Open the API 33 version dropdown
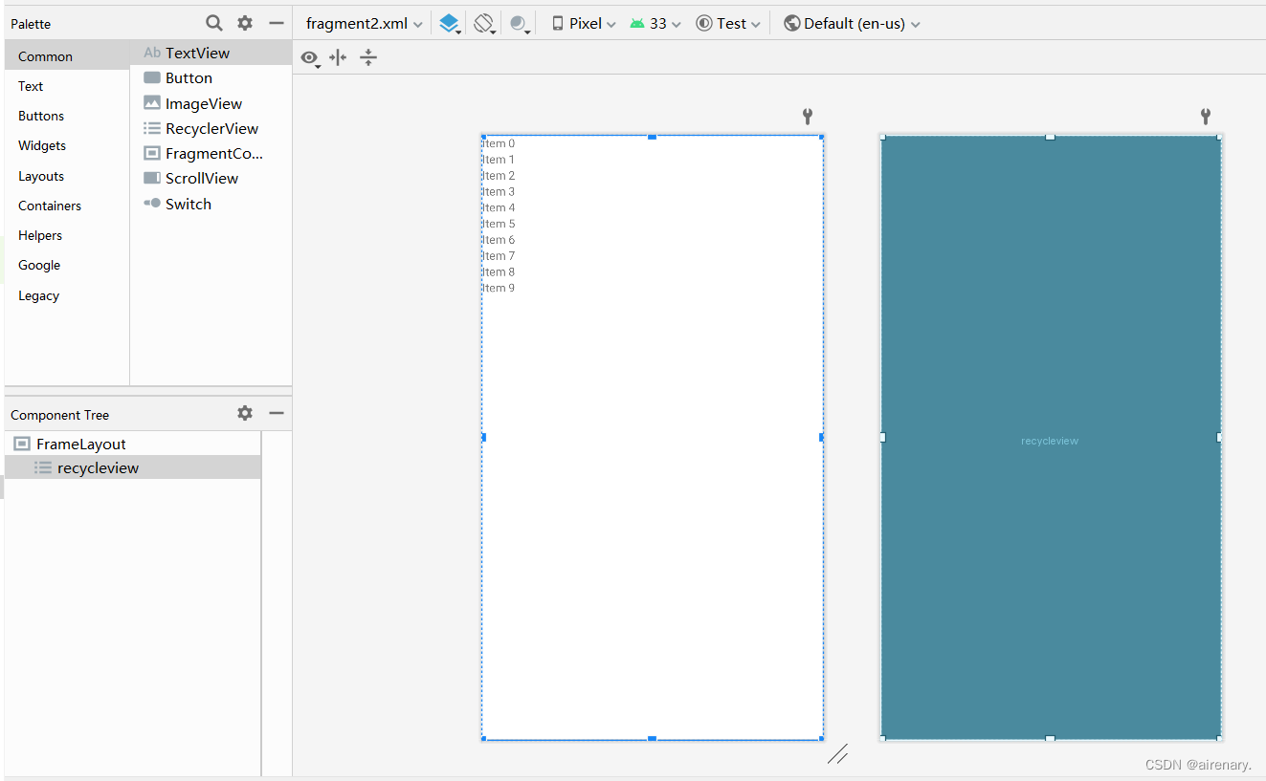Image resolution: width=1266 pixels, height=781 pixels. tap(655, 22)
